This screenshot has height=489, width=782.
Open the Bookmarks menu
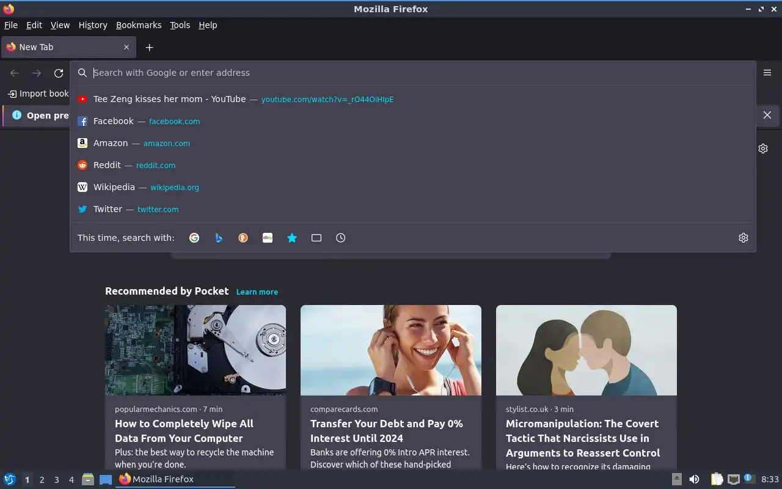pos(139,25)
